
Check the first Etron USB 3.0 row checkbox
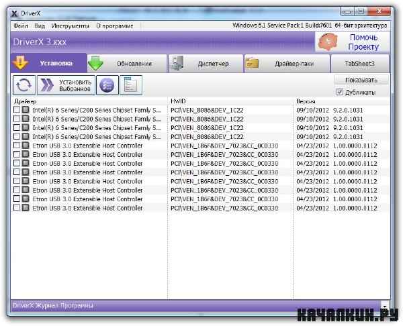tap(17, 146)
